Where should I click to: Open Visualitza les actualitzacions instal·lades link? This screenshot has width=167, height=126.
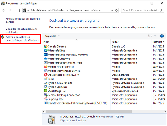tap(21, 30)
